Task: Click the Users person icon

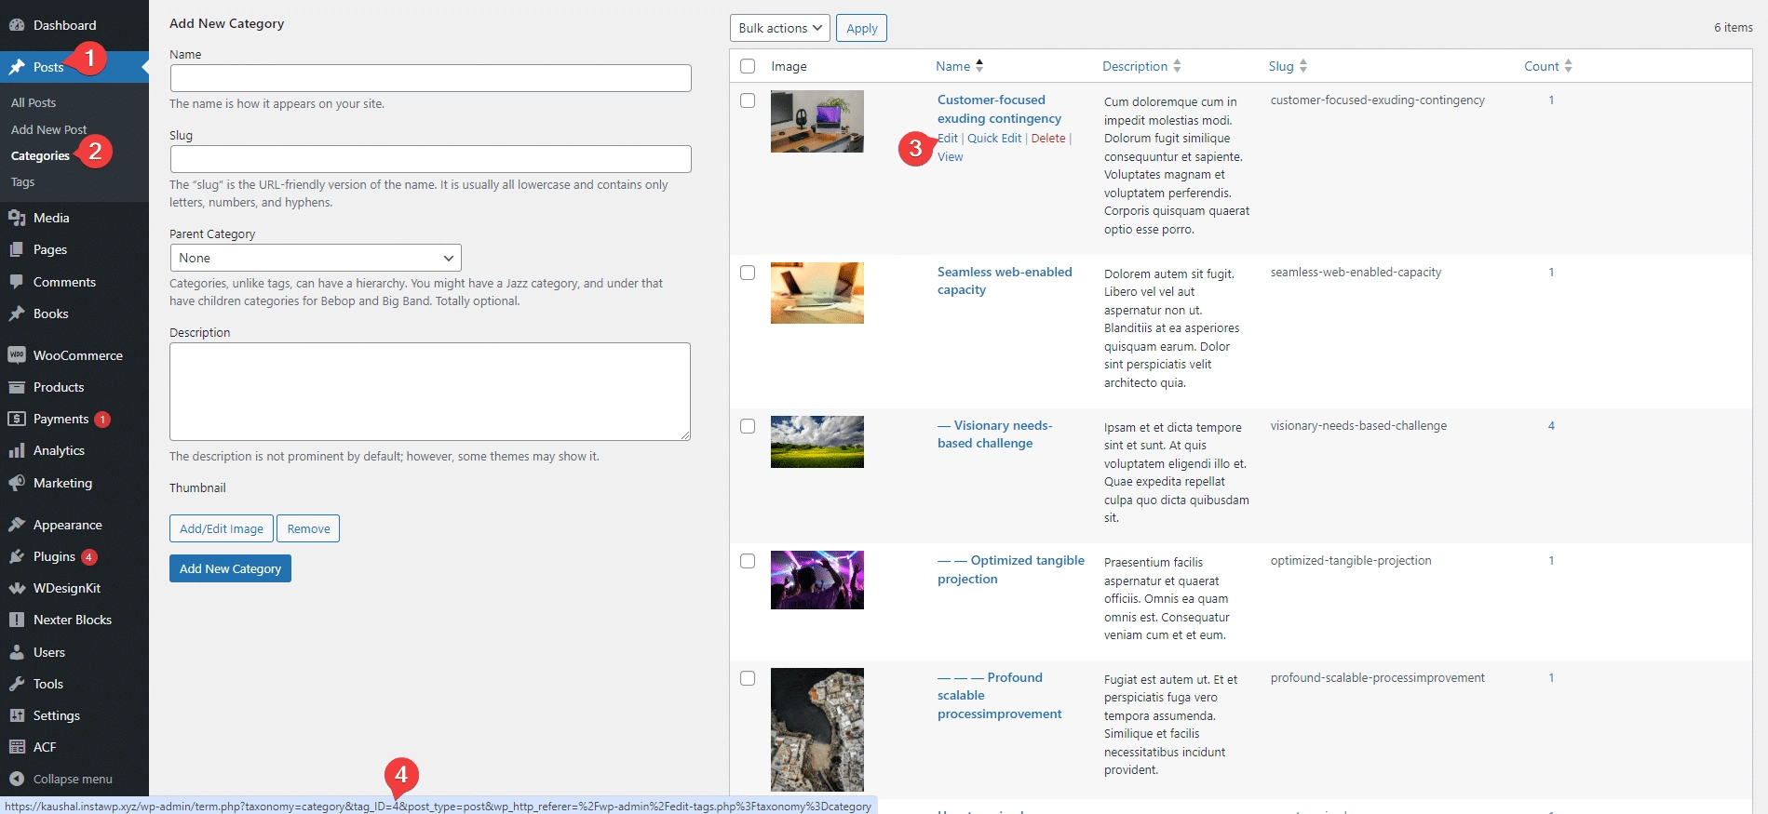Action: coord(17,652)
